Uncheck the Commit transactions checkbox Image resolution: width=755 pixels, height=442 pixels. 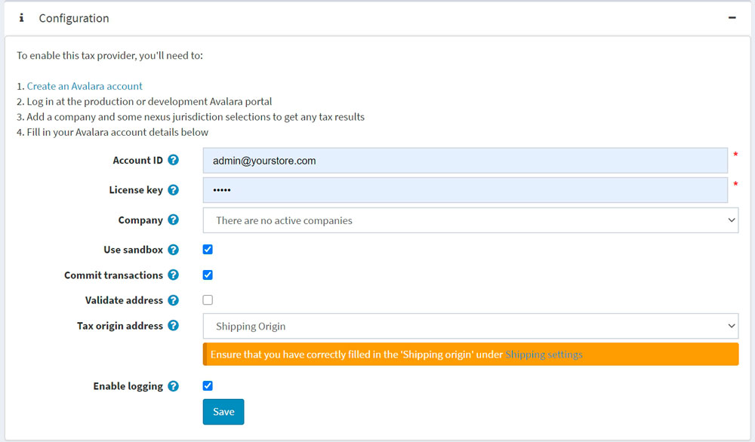tap(208, 275)
